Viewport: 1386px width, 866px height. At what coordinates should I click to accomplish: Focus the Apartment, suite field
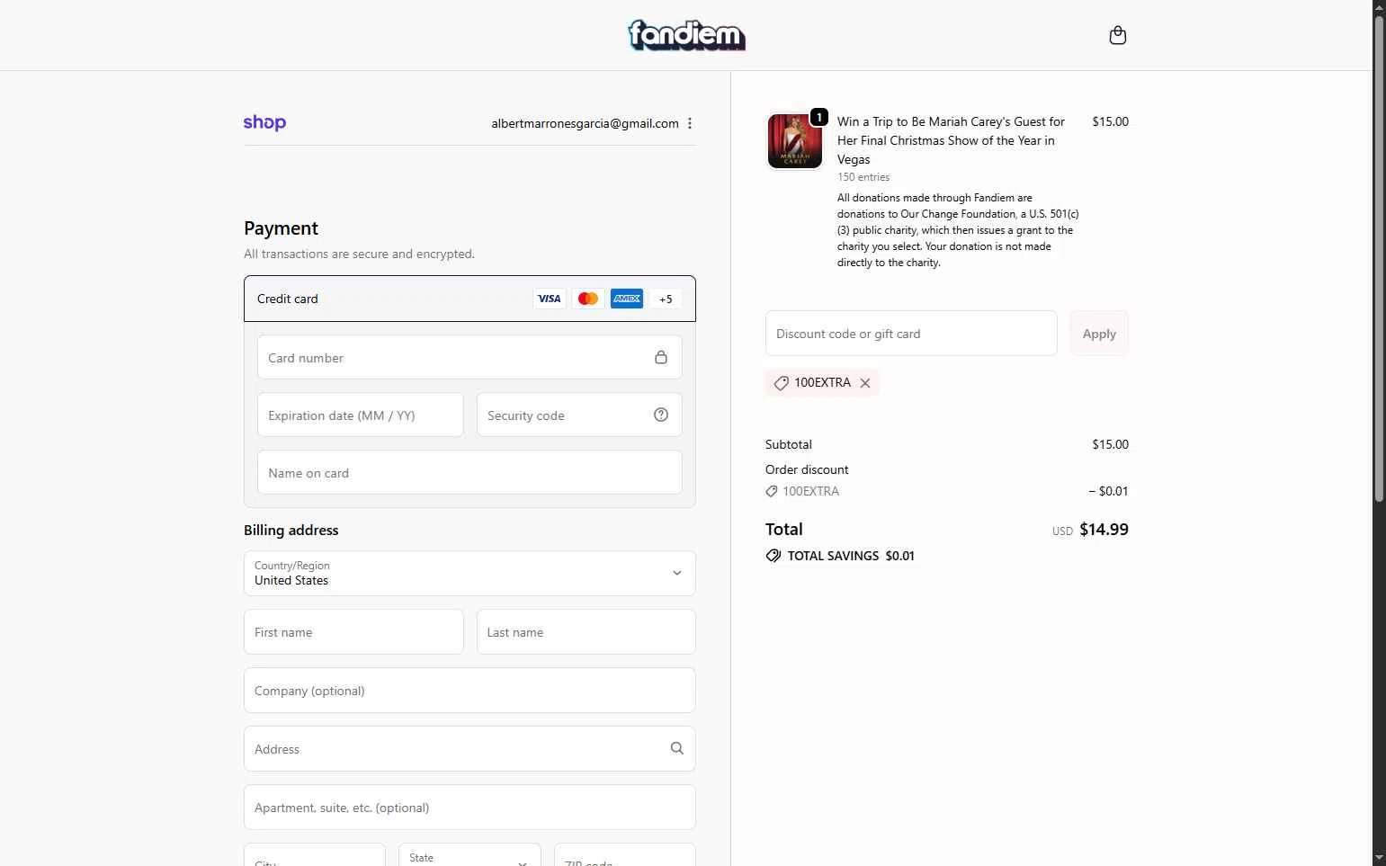coord(469,807)
